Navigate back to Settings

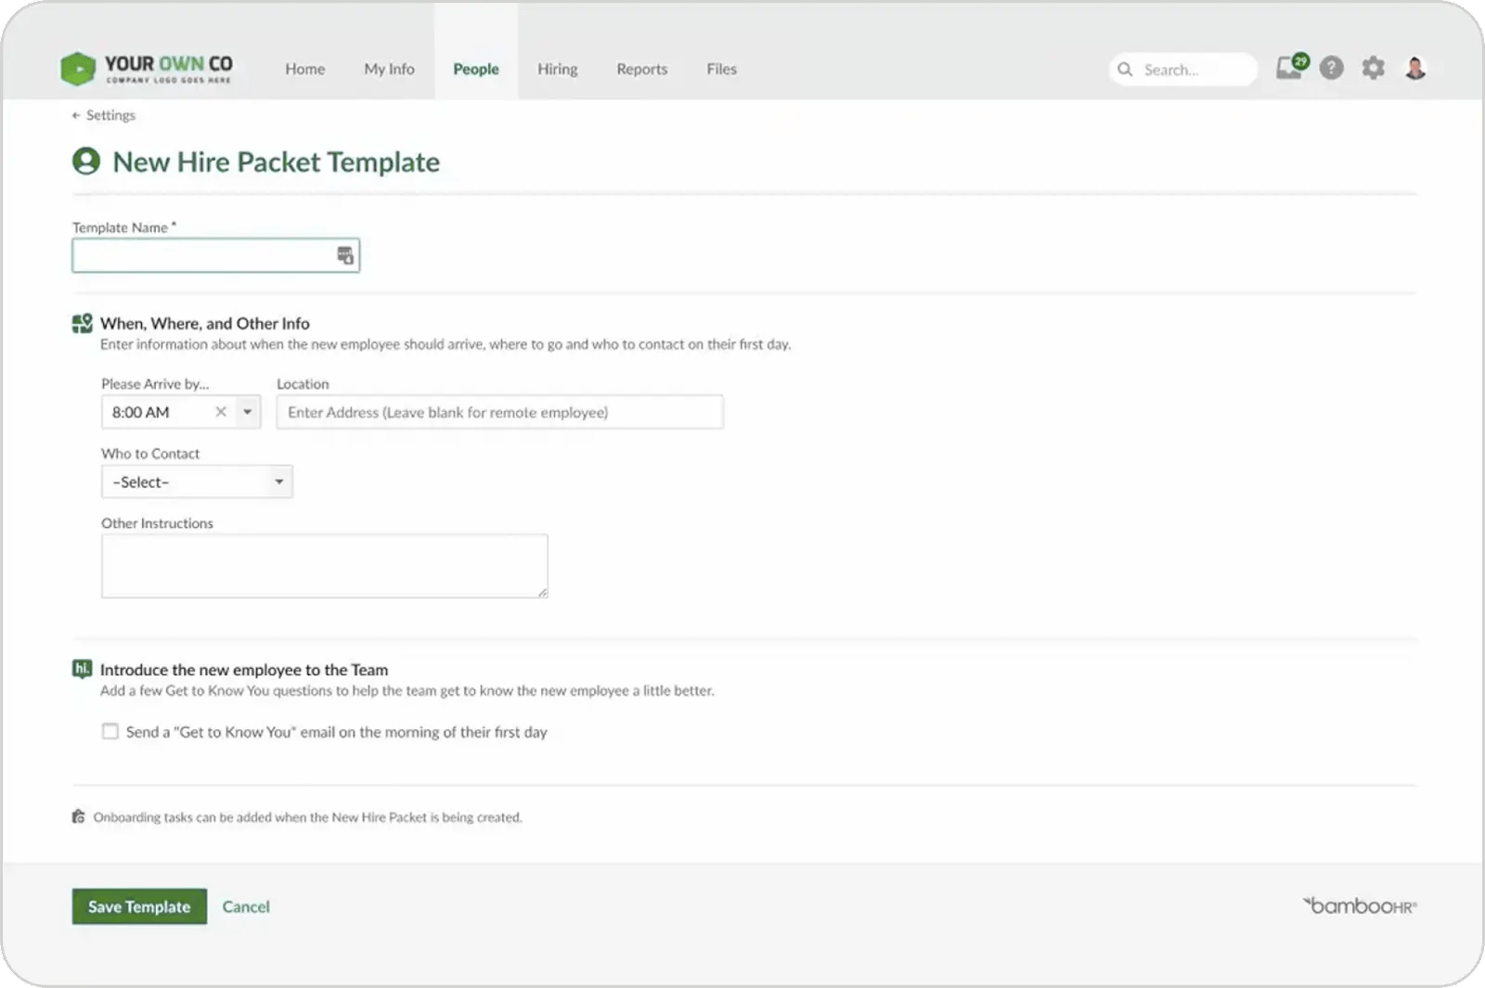point(103,115)
